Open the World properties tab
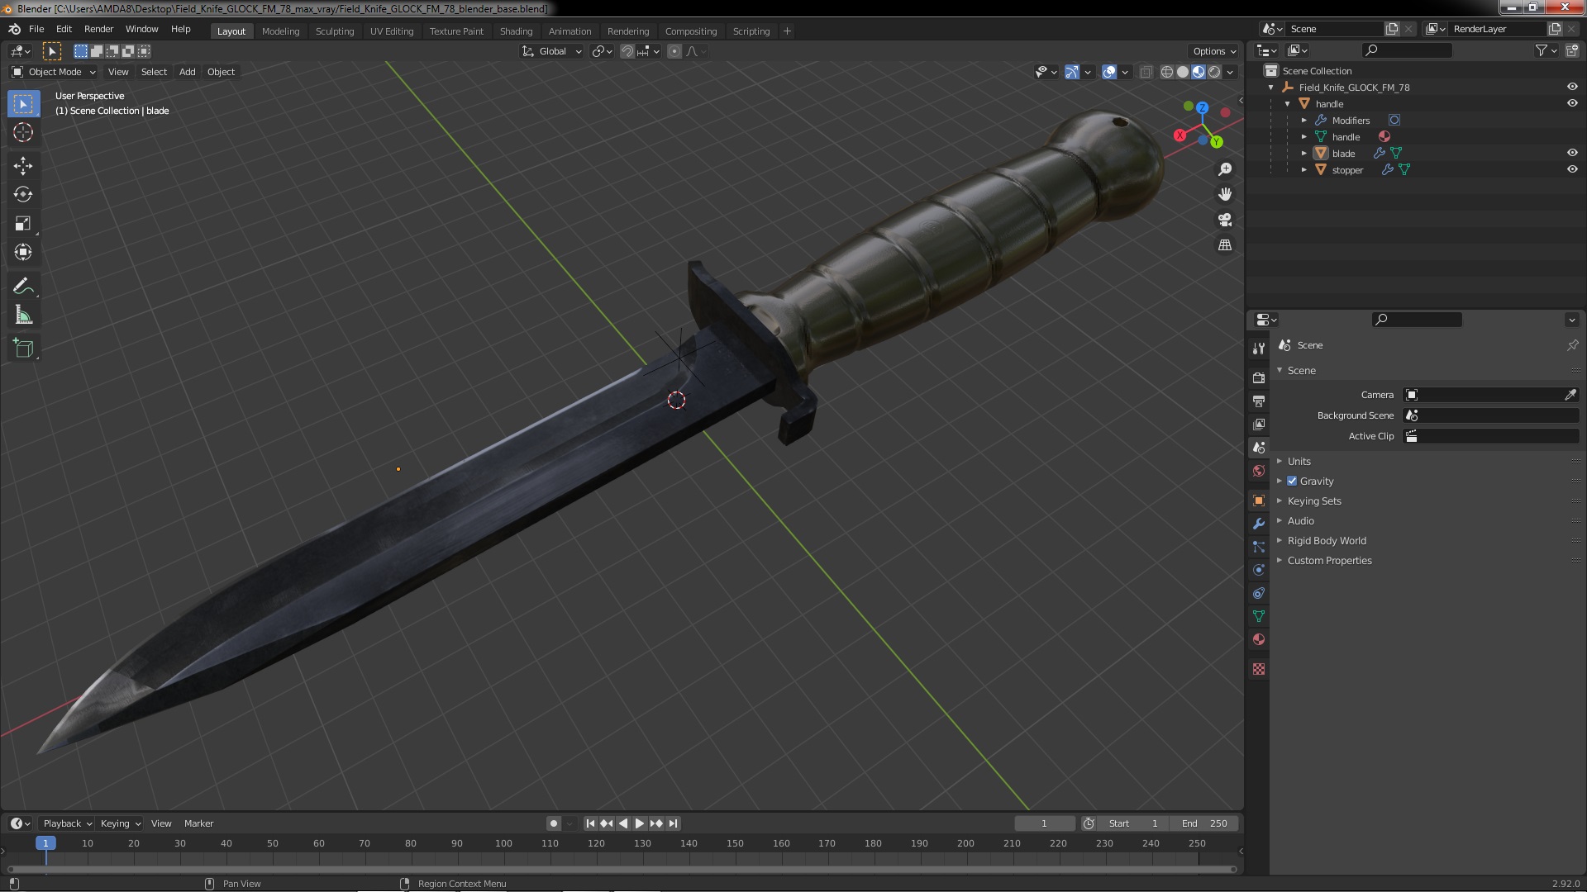This screenshot has width=1587, height=892. [1259, 471]
